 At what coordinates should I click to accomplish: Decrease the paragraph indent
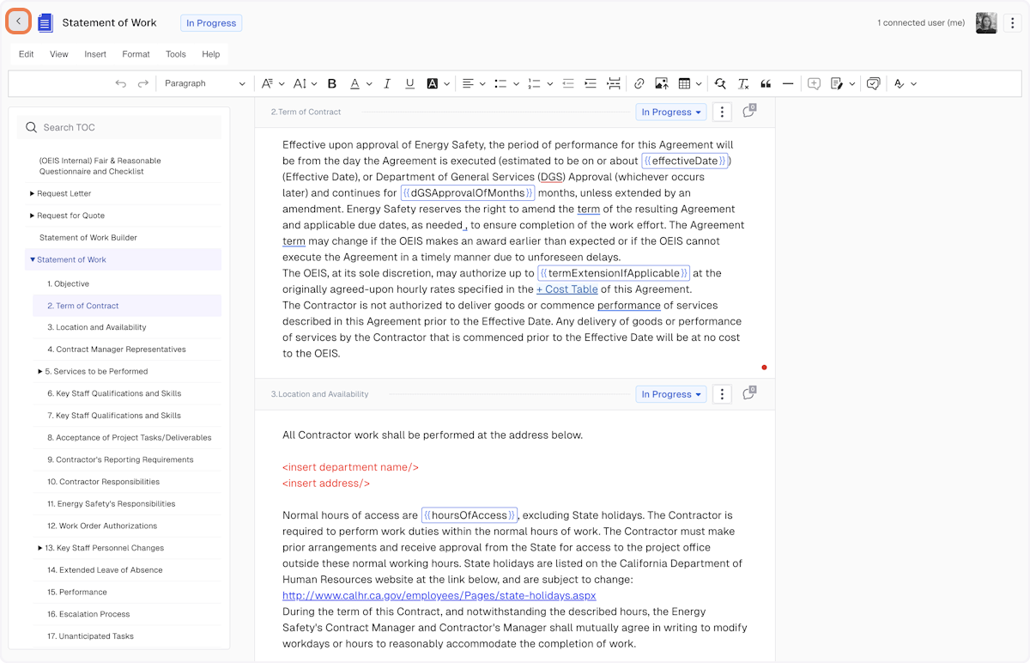click(567, 83)
